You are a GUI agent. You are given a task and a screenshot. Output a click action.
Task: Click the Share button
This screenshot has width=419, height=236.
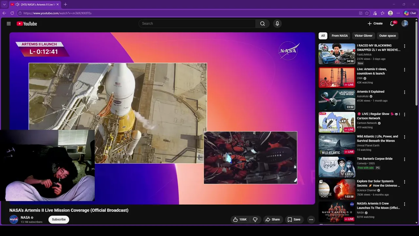272,220
